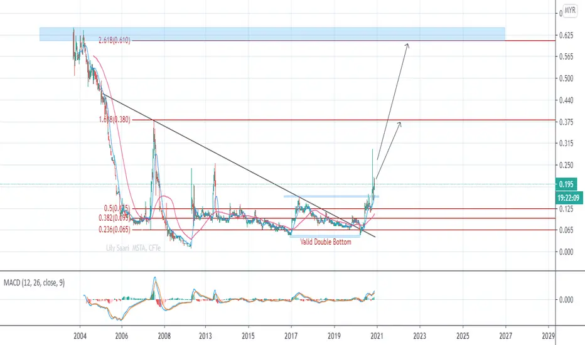Click the 0.000 label on main price axis
This screenshot has width=585, height=345.
pyautogui.click(x=566, y=252)
